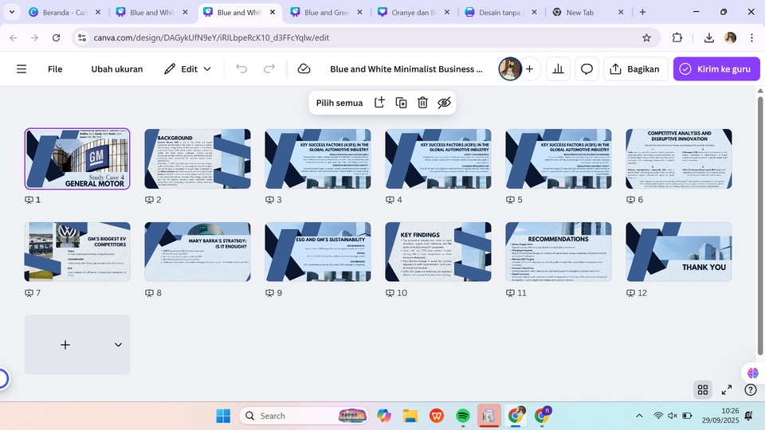Click the vertical page scrollbar
765x430 pixels.
tap(759, 225)
